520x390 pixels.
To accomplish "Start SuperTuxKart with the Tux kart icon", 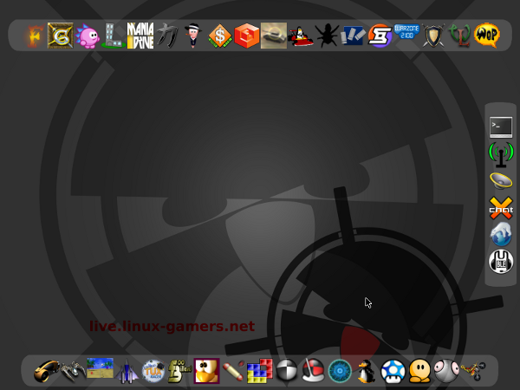I will (x=300, y=36).
